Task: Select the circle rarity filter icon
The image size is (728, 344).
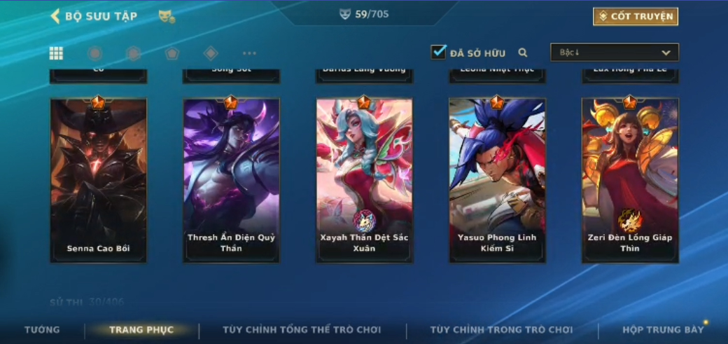Action: 94,53
